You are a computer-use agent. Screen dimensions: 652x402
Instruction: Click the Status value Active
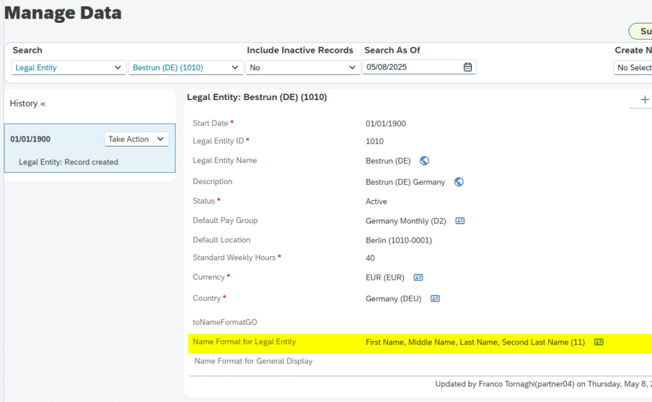(376, 201)
